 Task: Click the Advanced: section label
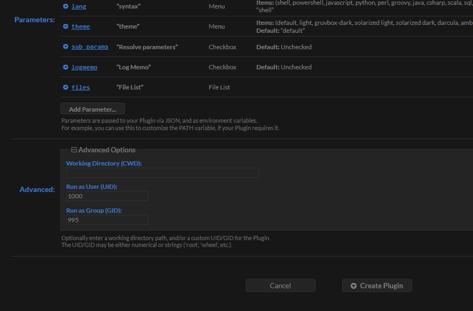click(37, 189)
